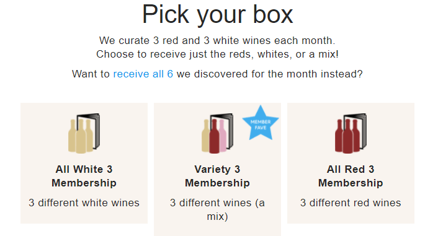Choose the Variety 3 Membership card
This screenshot has width=438, height=236.
(217, 169)
